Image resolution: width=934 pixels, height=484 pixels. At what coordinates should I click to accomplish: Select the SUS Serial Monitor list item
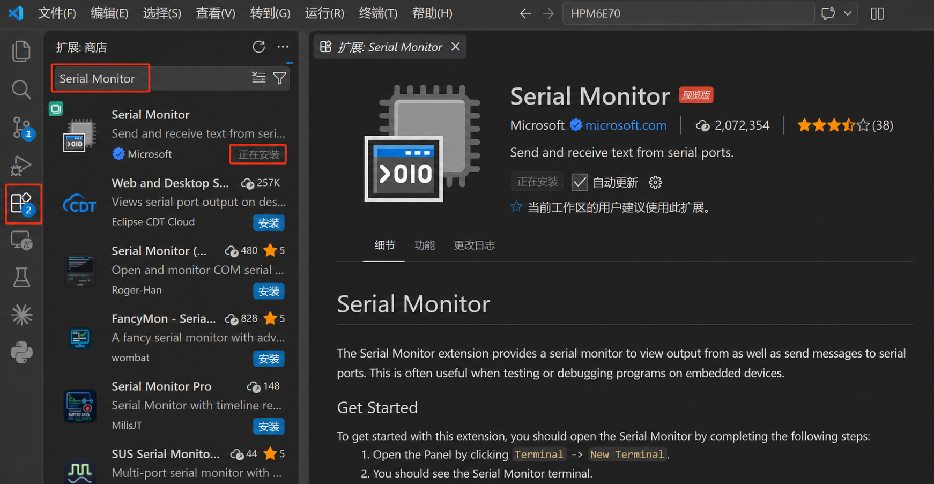tap(172, 464)
